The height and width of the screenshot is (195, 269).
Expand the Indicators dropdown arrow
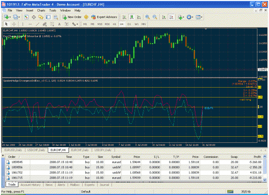tap(183, 17)
